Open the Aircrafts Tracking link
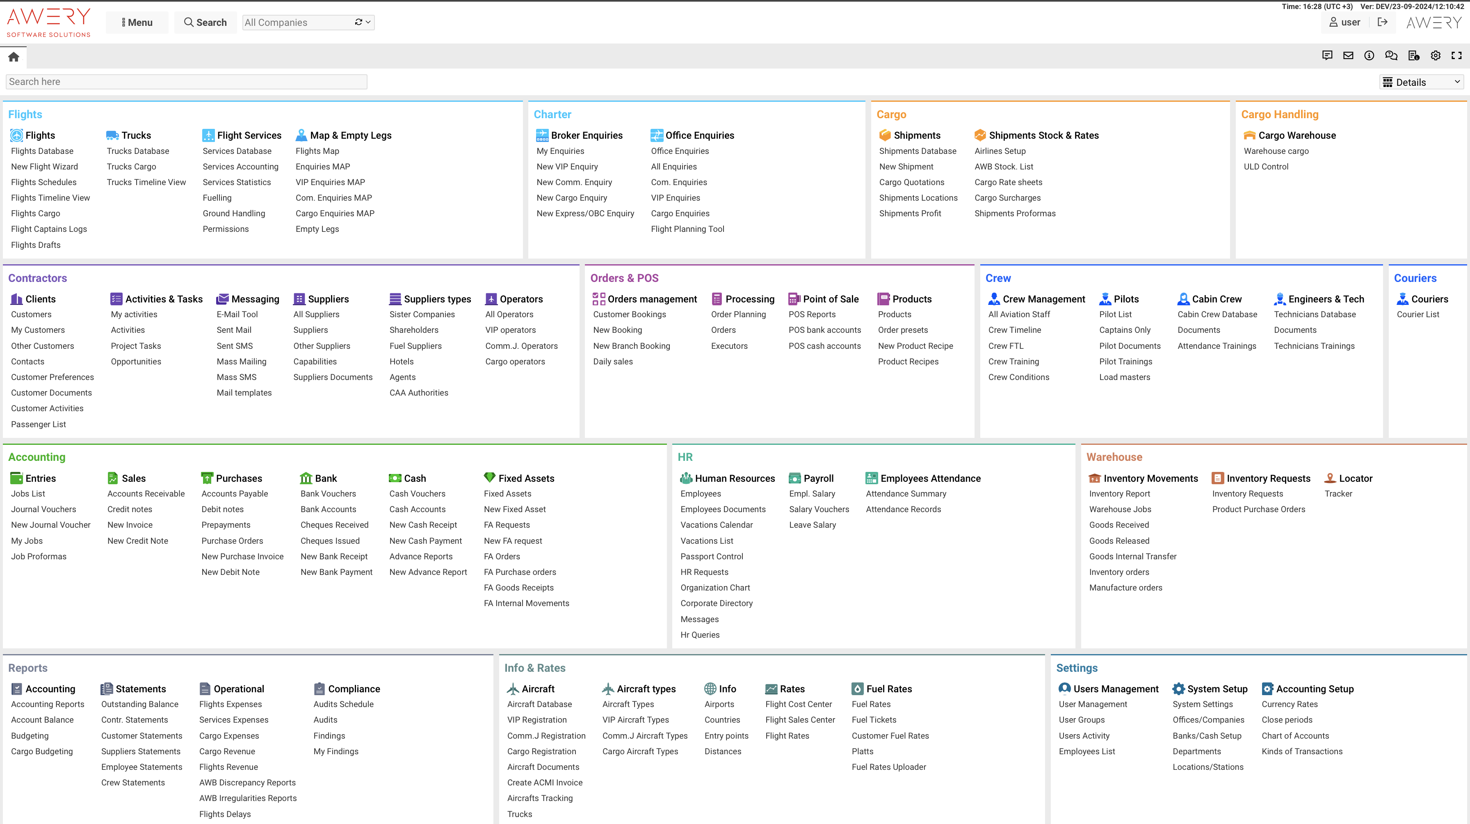 (540, 798)
